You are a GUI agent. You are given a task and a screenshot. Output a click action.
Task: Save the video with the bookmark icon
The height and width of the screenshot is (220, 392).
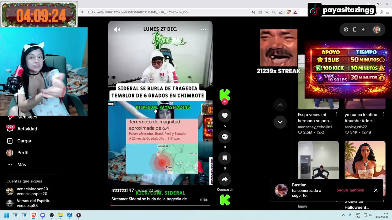point(225,158)
